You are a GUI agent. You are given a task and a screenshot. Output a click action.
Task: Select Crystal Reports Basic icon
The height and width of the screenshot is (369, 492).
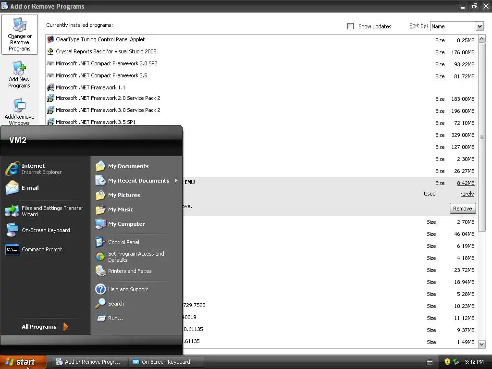click(50, 51)
